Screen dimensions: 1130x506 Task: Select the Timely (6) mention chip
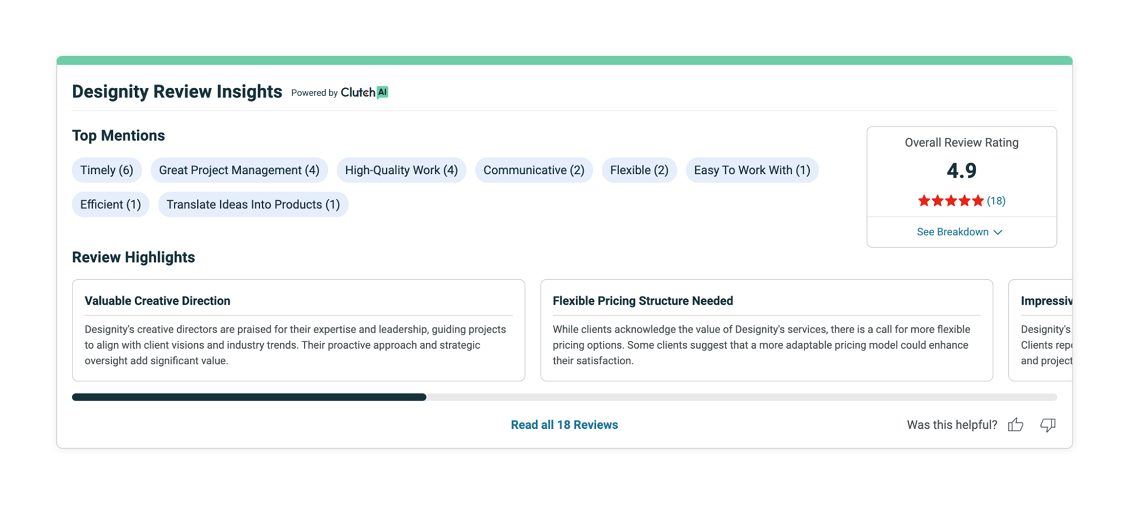pos(107,170)
